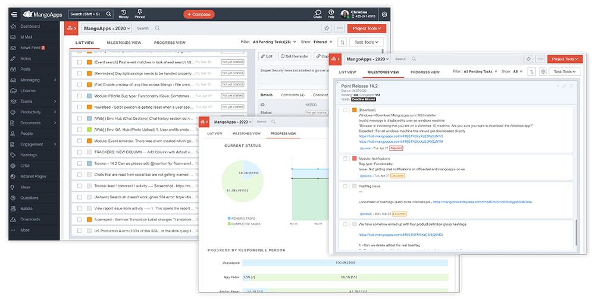Image resolution: width=595 pixels, height=300 pixels.
Task: Check the '[Download]' task in the milestones view
Action: [x=345, y=110]
